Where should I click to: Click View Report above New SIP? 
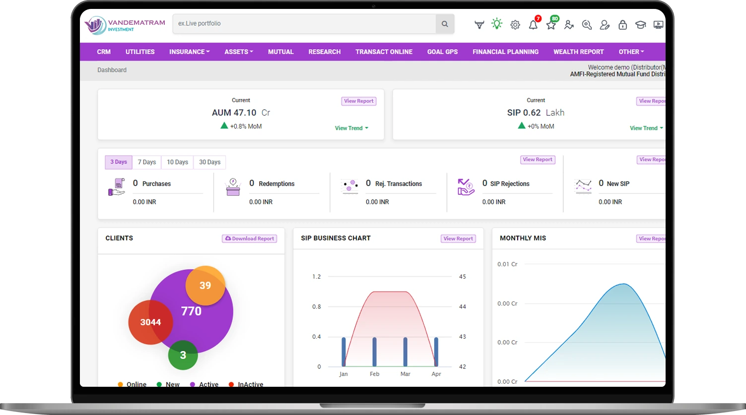651,160
